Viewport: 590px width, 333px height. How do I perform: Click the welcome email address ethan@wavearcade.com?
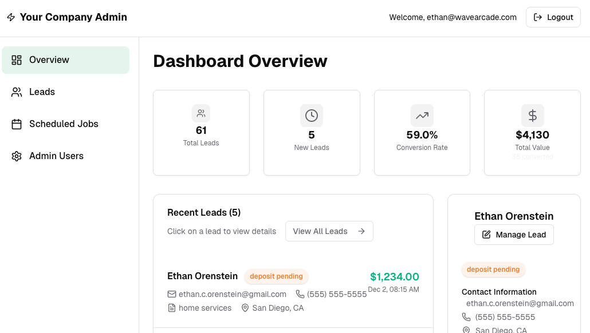(471, 17)
